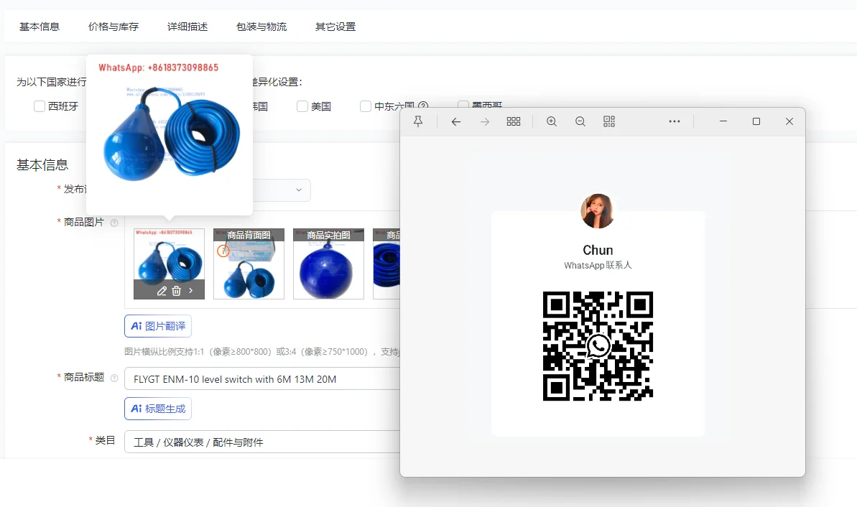Viewport: 857px width, 507px height.
Task: Go back in the image viewer
Action: pyautogui.click(x=456, y=121)
